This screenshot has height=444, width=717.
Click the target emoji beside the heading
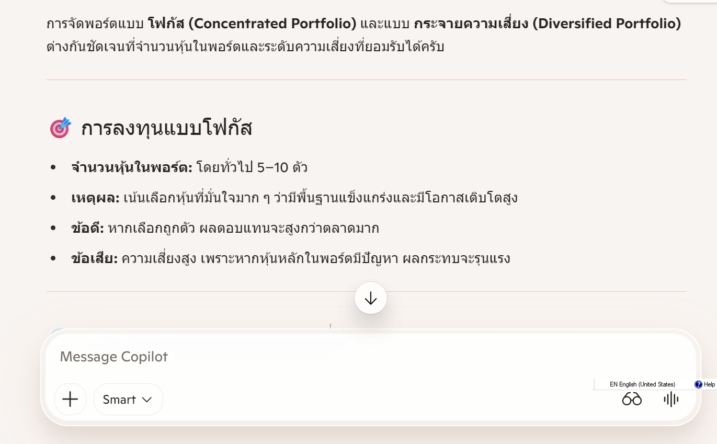pos(60,128)
